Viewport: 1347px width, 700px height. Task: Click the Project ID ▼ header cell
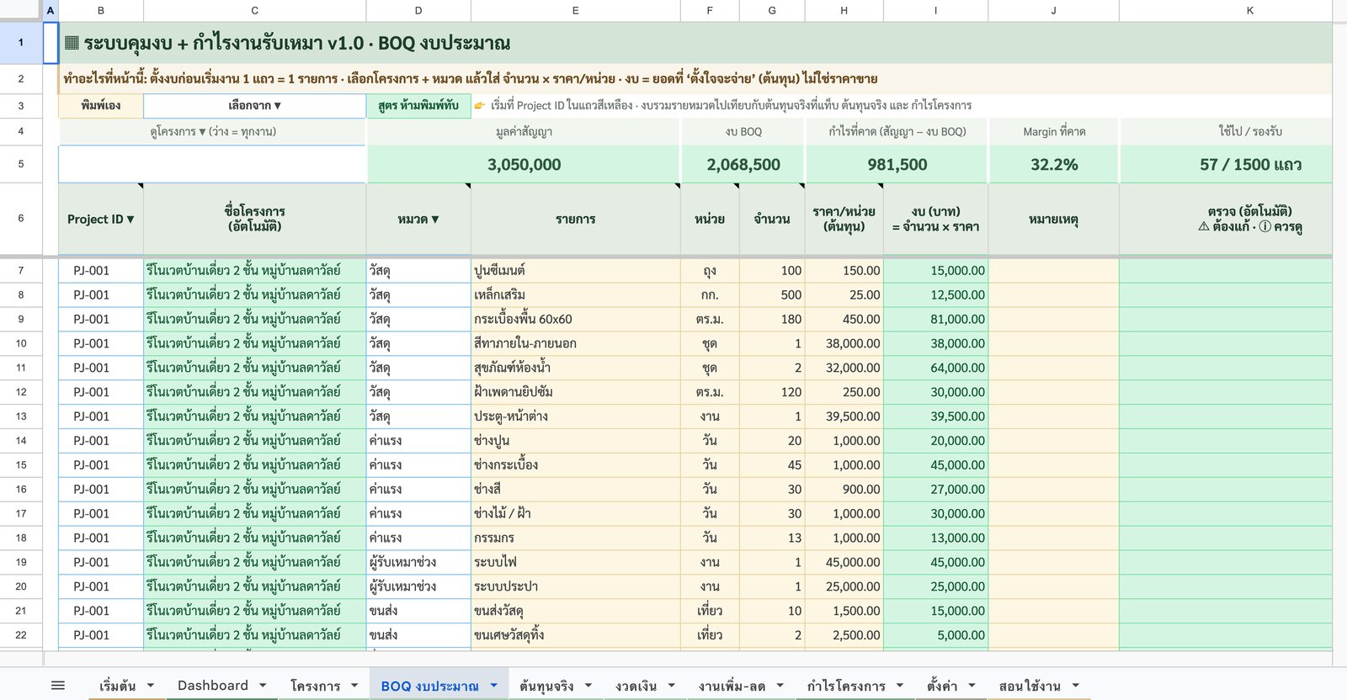click(x=101, y=219)
